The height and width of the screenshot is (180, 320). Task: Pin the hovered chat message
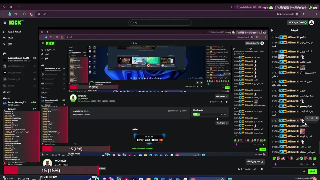(x=312, y=118)
